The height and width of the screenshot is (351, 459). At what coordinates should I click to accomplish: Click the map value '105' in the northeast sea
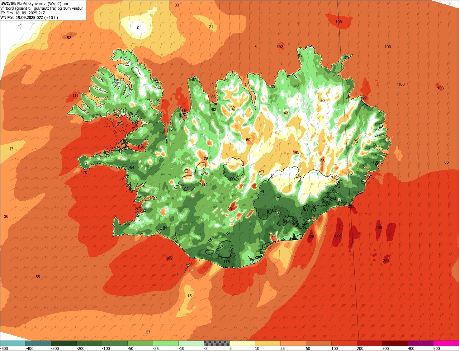[339, 22]
